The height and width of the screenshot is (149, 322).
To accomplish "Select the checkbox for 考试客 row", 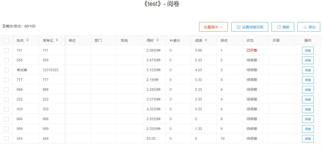I will pos(6,70).
